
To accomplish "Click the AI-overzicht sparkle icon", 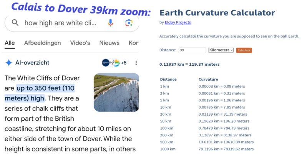I will coord(9,63).
